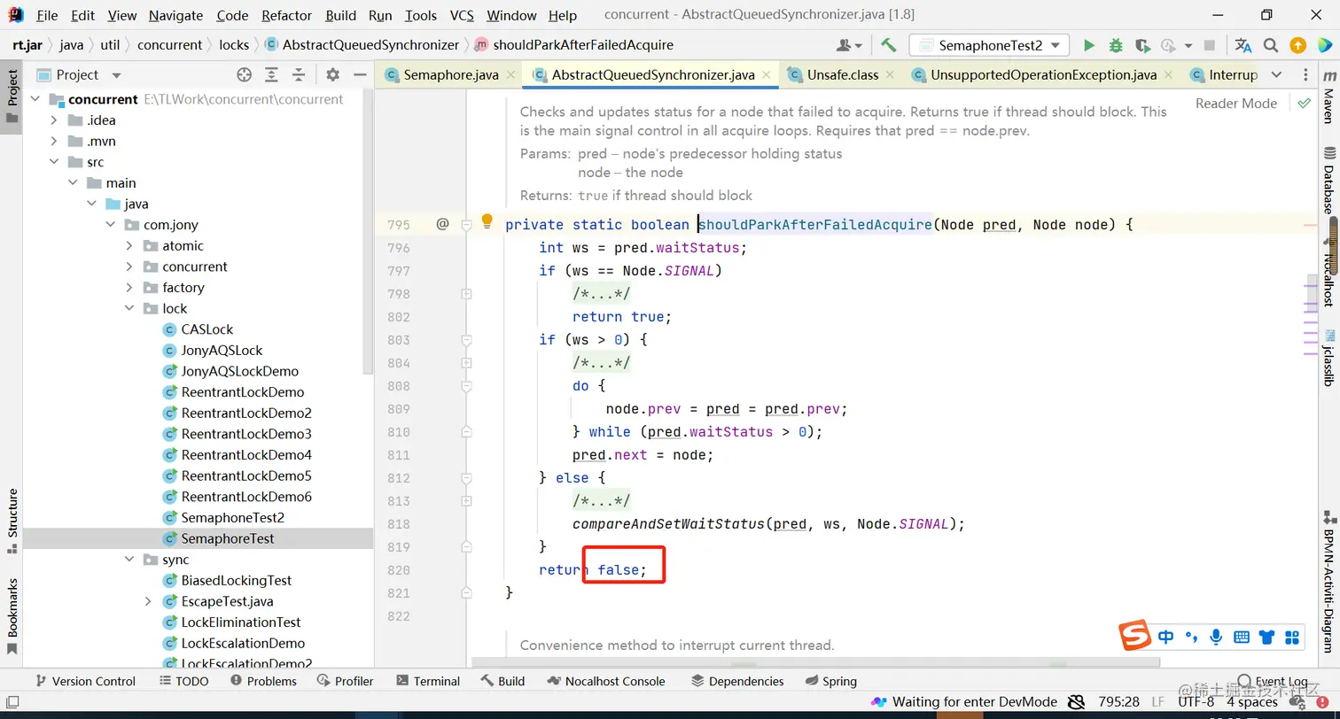Expand the EscapeTest.java node arrow
1340x719 pixels.
[148, 601]
